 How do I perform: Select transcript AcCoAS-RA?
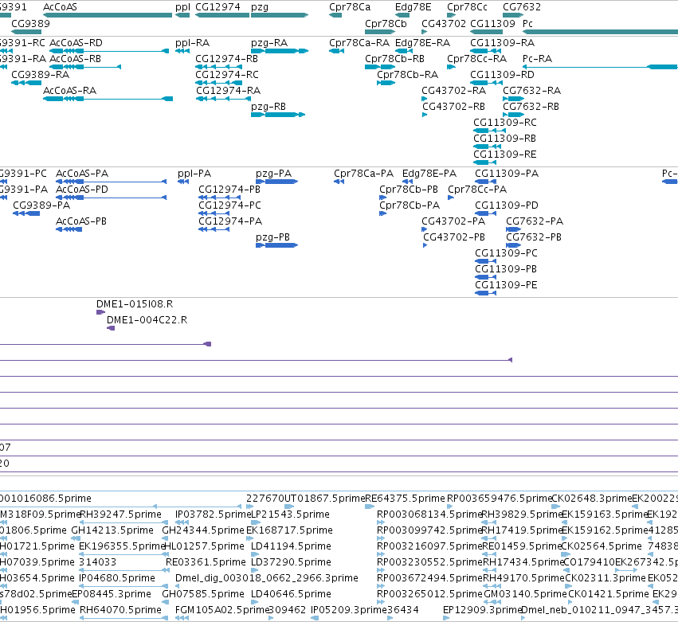point(69,91)
